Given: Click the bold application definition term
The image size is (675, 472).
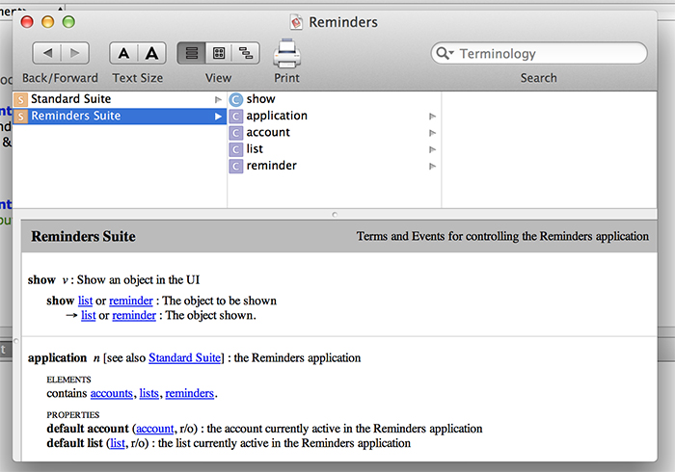Looking at the screenshot, I should point(57,357).
